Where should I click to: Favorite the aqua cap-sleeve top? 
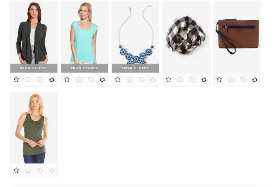click(67, 79)
